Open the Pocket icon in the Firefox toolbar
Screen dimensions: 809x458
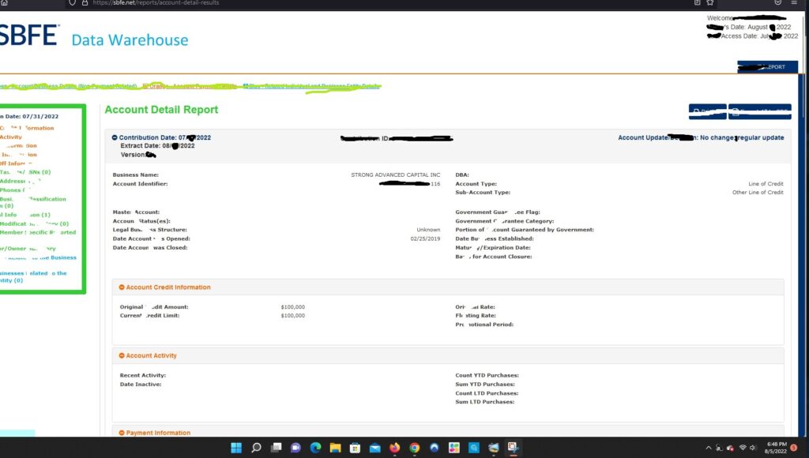778,2
